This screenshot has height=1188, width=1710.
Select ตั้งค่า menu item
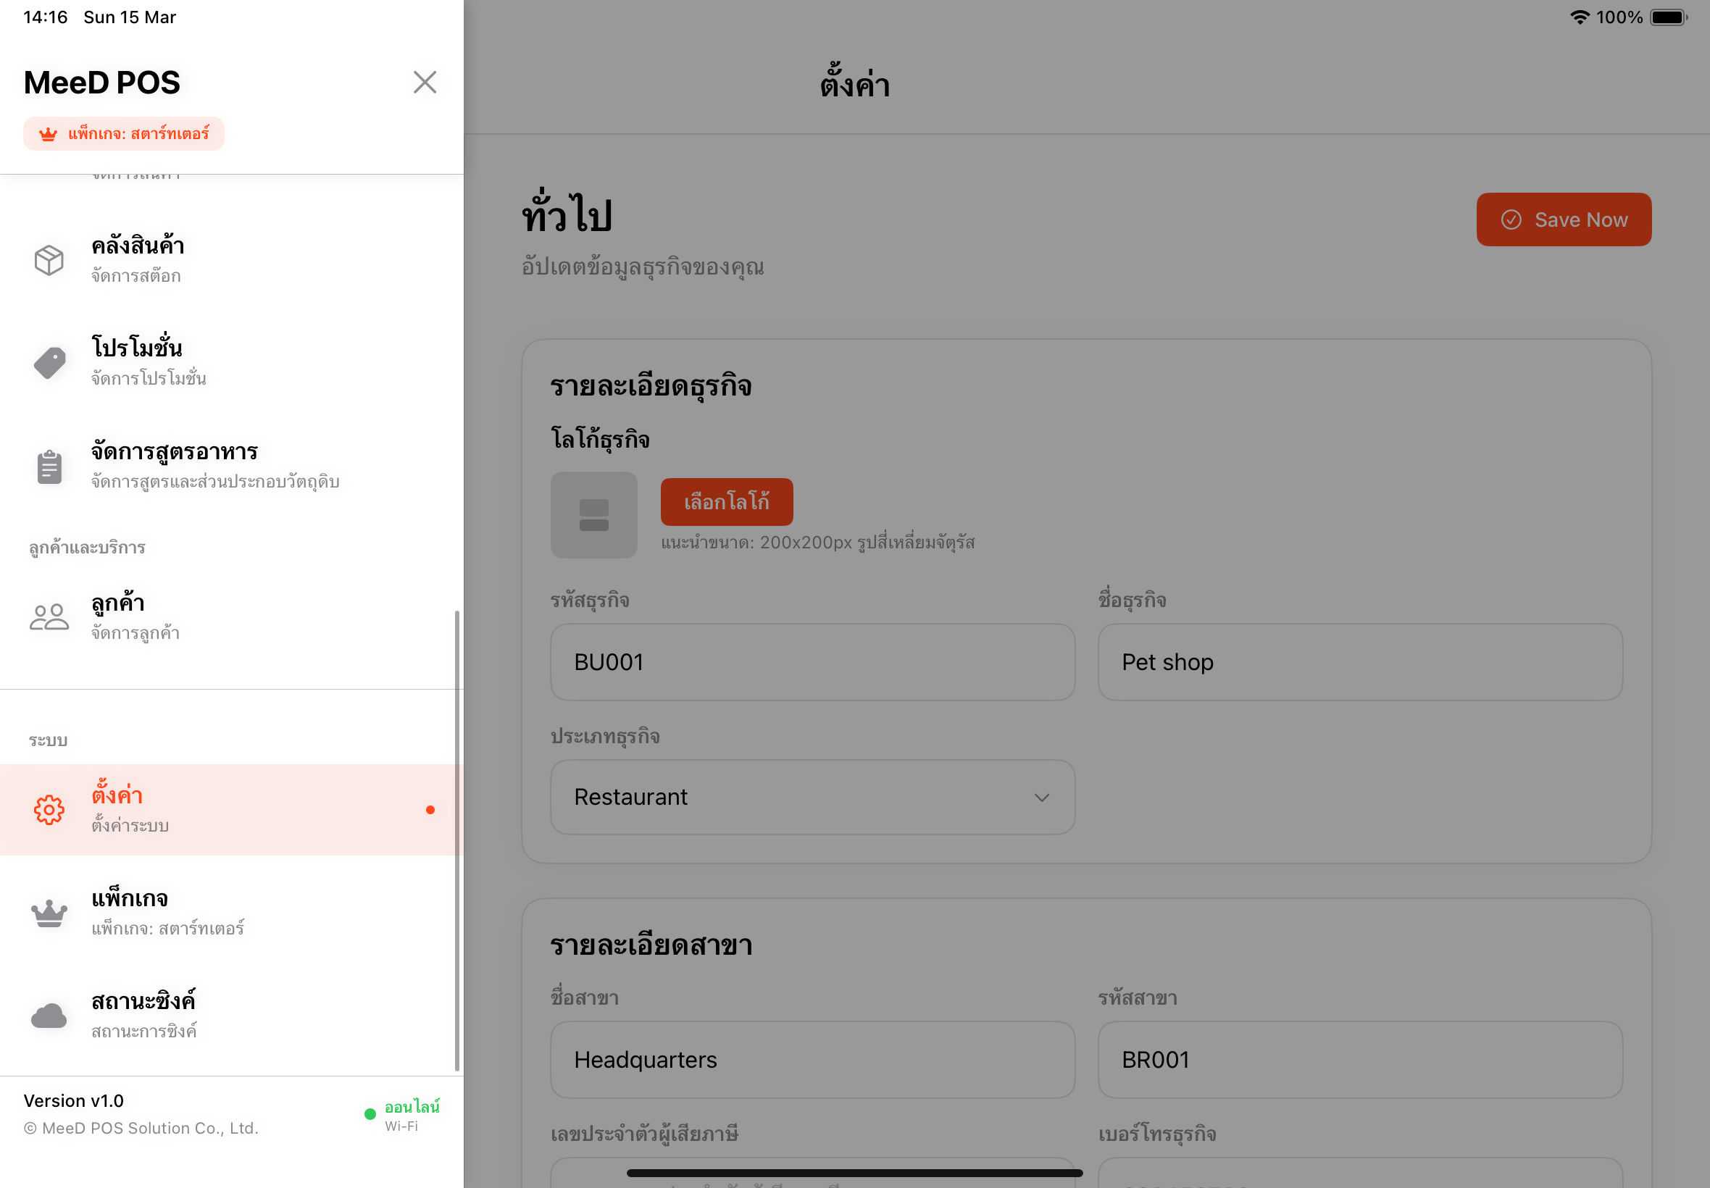232,809
